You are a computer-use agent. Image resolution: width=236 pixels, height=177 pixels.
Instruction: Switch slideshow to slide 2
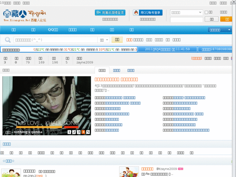pyautogui.click(x=74, y=132)
